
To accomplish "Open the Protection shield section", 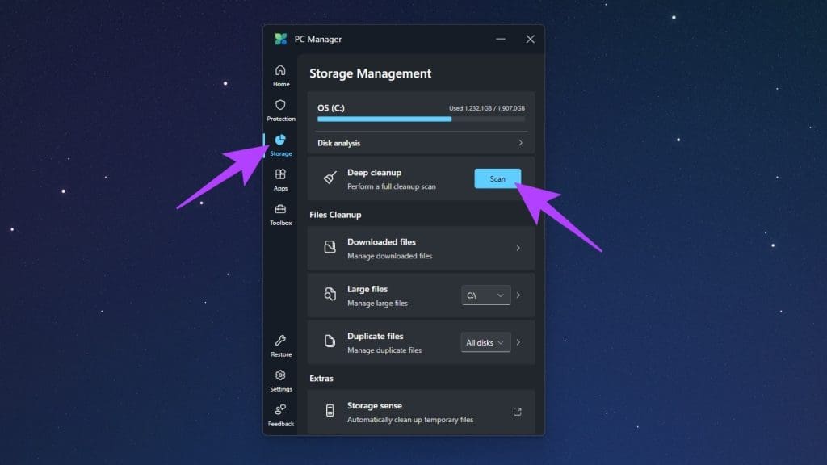I will pos(280,111).
